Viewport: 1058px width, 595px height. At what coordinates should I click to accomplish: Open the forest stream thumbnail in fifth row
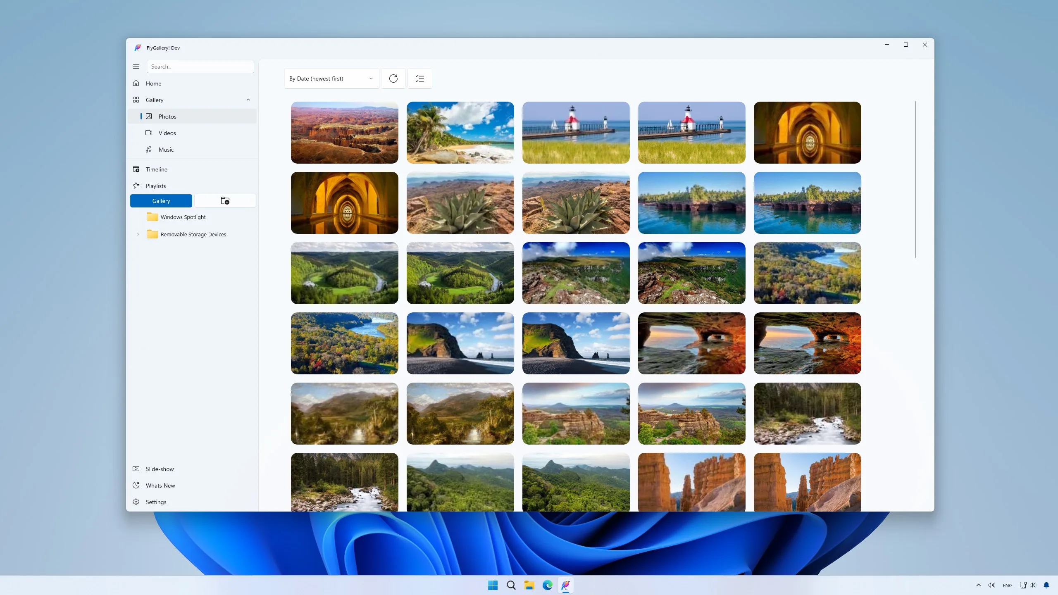pos(808,414)
